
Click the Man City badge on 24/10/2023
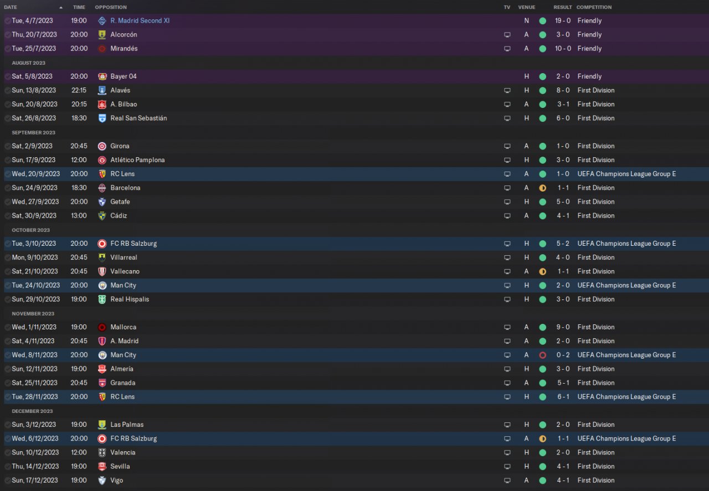click(x=102, y=286)
